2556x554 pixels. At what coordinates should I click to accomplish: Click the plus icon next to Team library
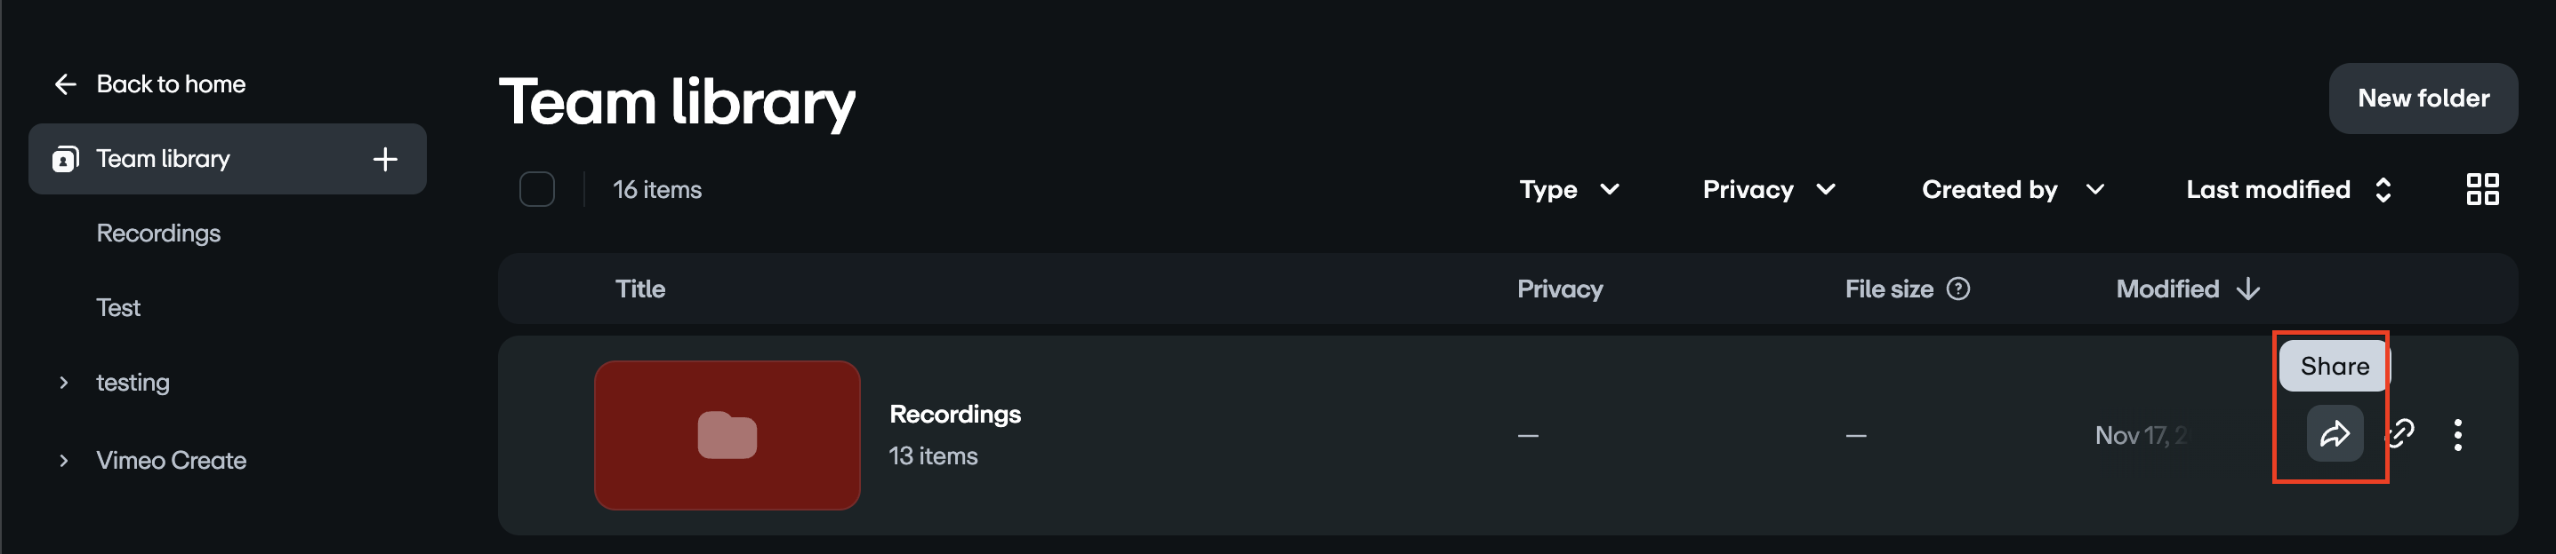(x=385, y=159)
